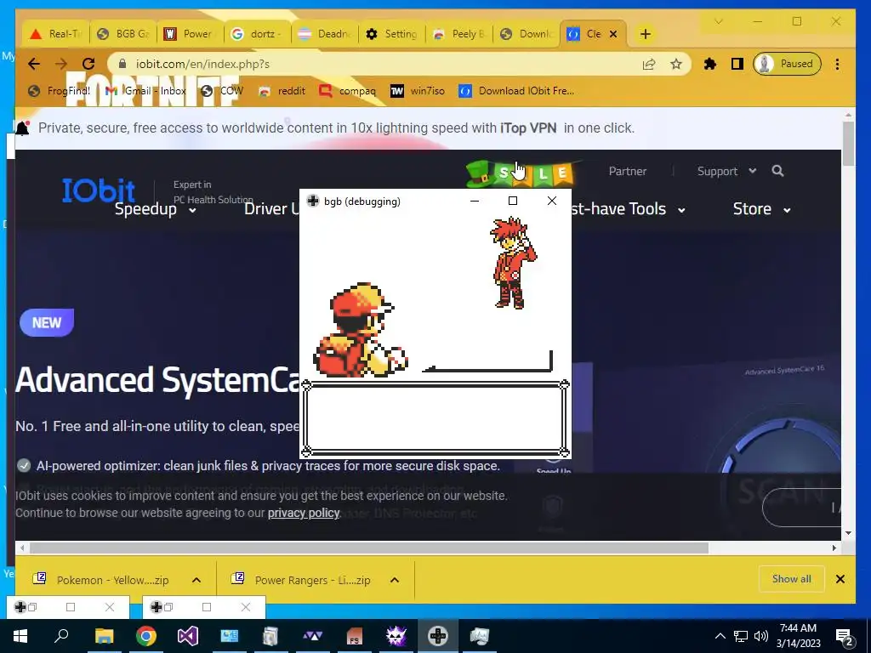
Task: Open the tab search chevron in Chrome
Action: pos(718,21)
